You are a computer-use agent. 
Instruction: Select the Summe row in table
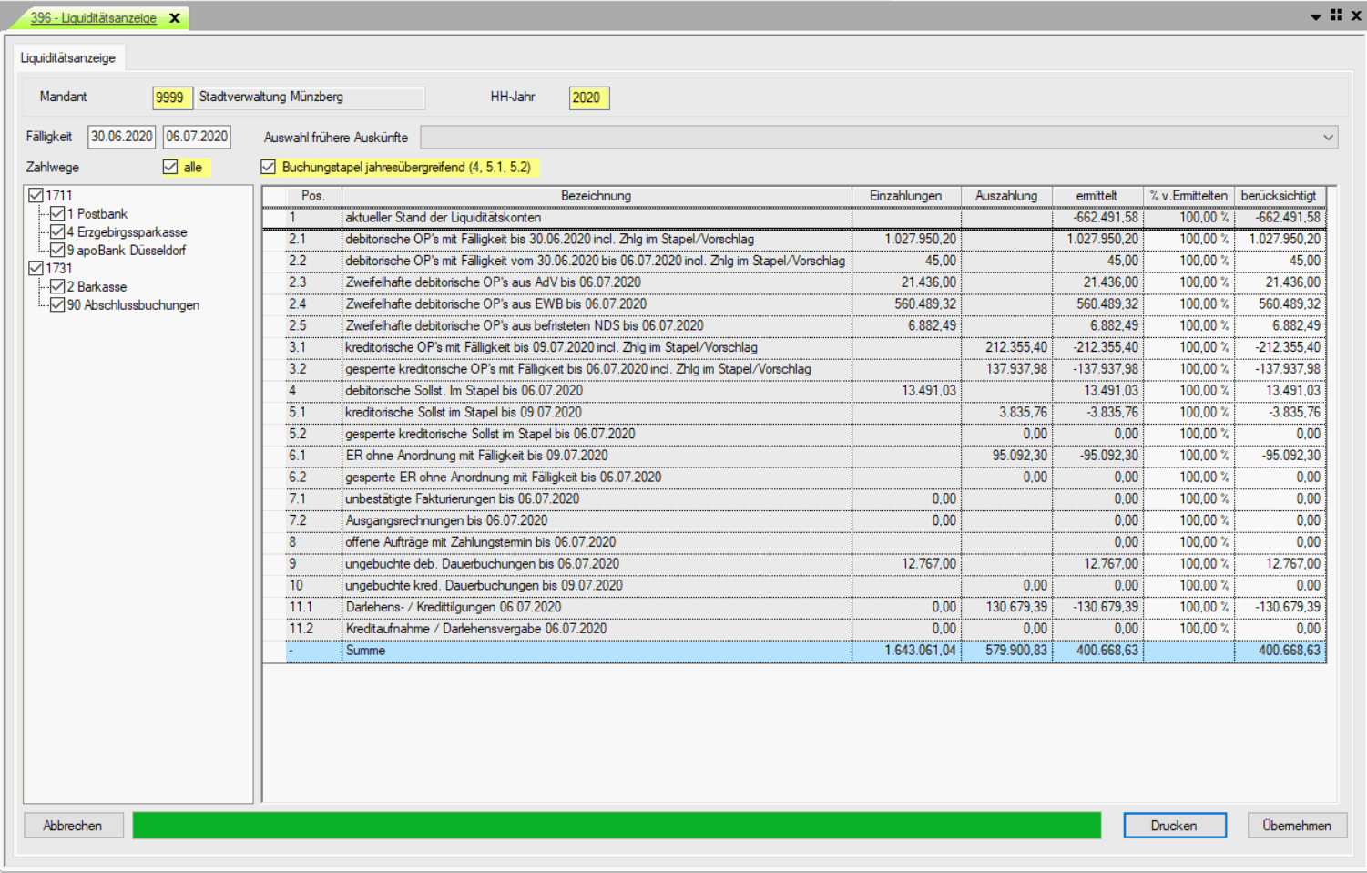[x=596, y=651]
